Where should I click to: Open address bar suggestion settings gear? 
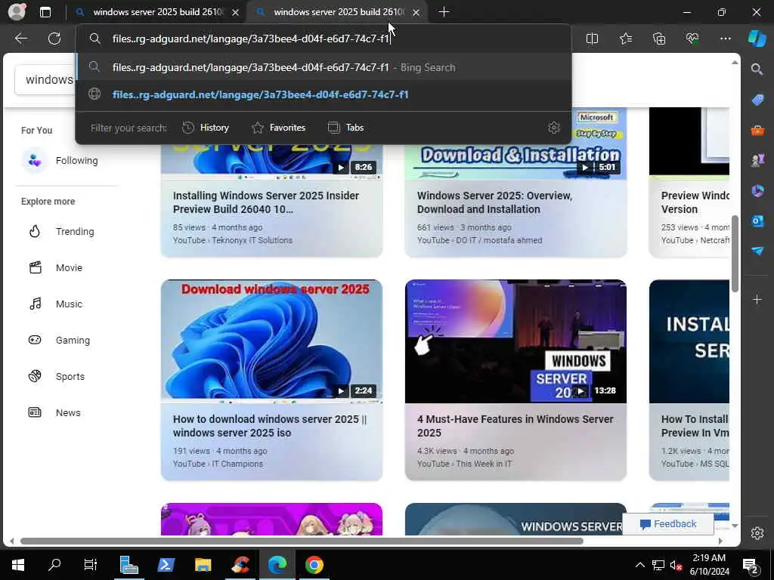click(554, 128)
